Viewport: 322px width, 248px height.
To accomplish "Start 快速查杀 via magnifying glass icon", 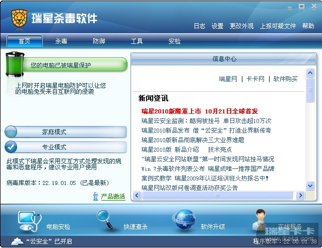I will click(105, 219).
